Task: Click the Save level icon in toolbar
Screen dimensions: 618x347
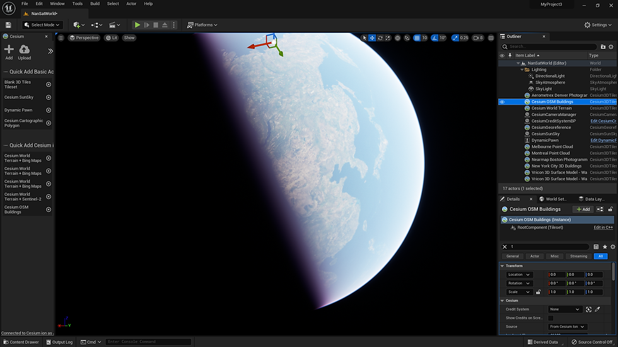Action: pyautogui.click(x=8, y=25)
